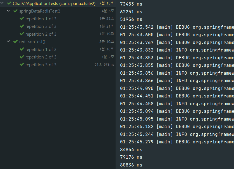Select redissonTest() test entry
This screenshot has width=234, height=169.
click(x=32, y=42)
